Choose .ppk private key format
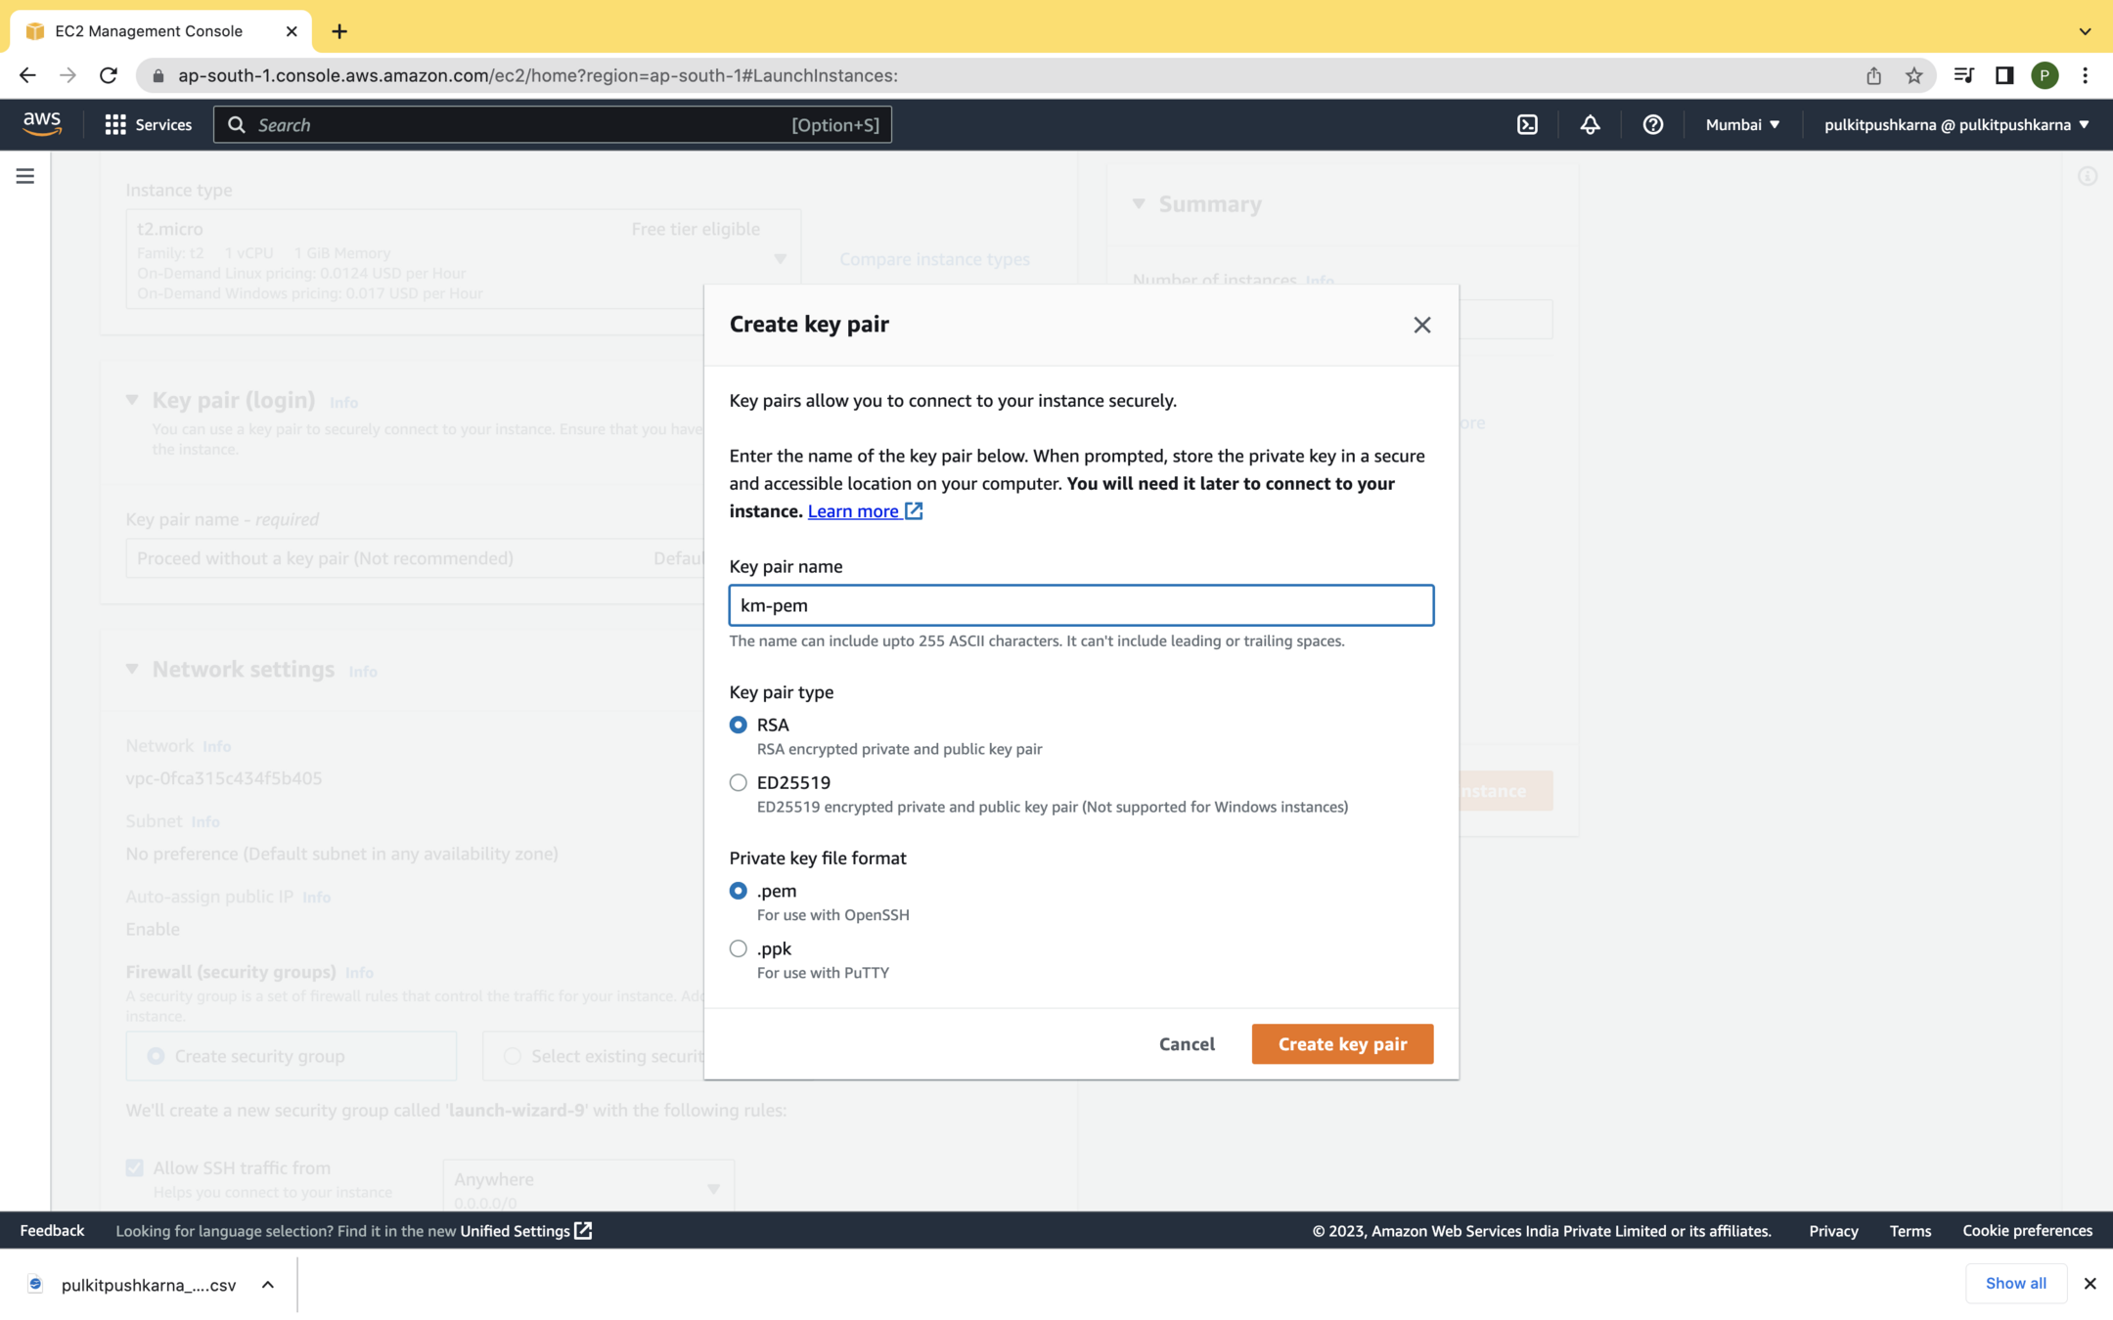The height and width of the screenshot is (1320, 2113). tap(739, 948)
